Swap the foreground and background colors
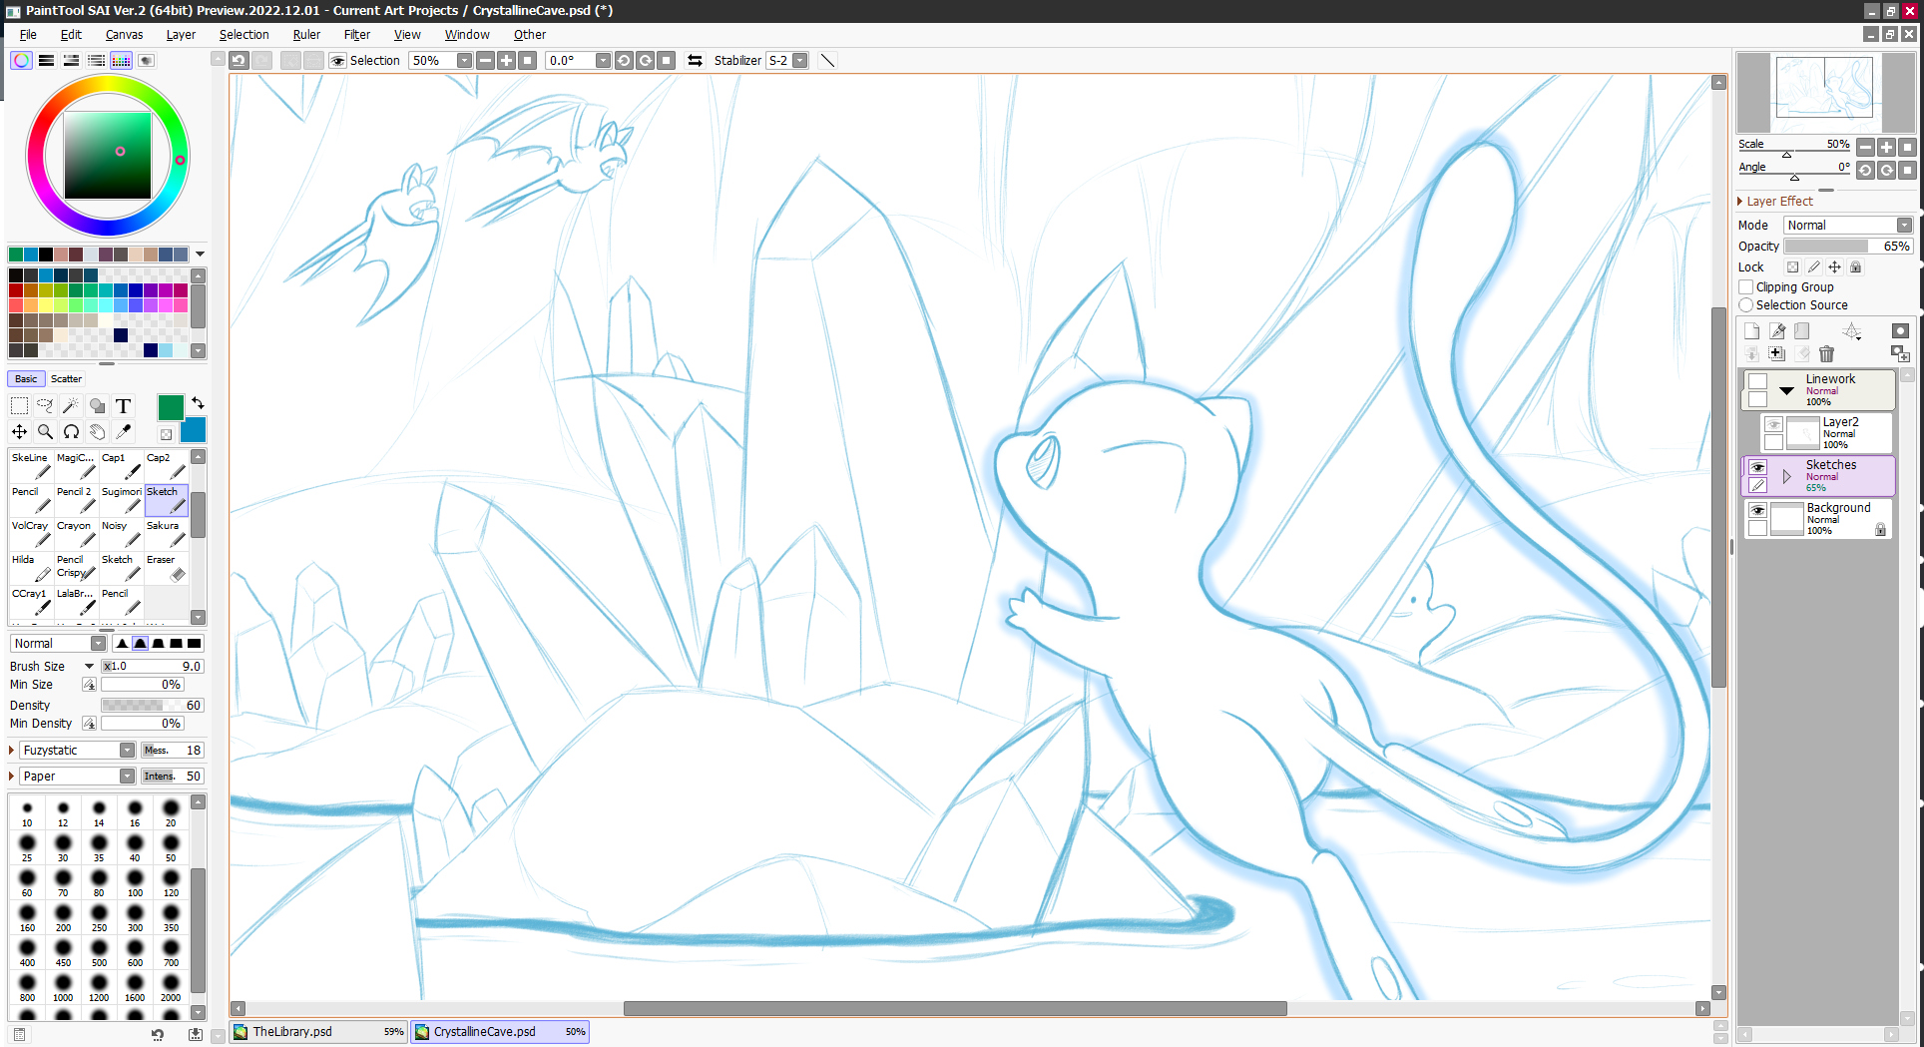The height and width of the screenshot is (1047, 1924). point(198,403)
